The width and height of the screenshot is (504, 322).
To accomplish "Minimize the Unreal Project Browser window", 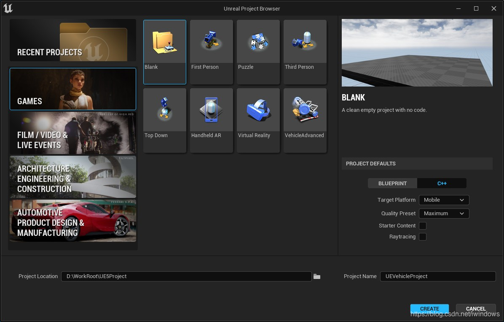I will coord(458,8).
